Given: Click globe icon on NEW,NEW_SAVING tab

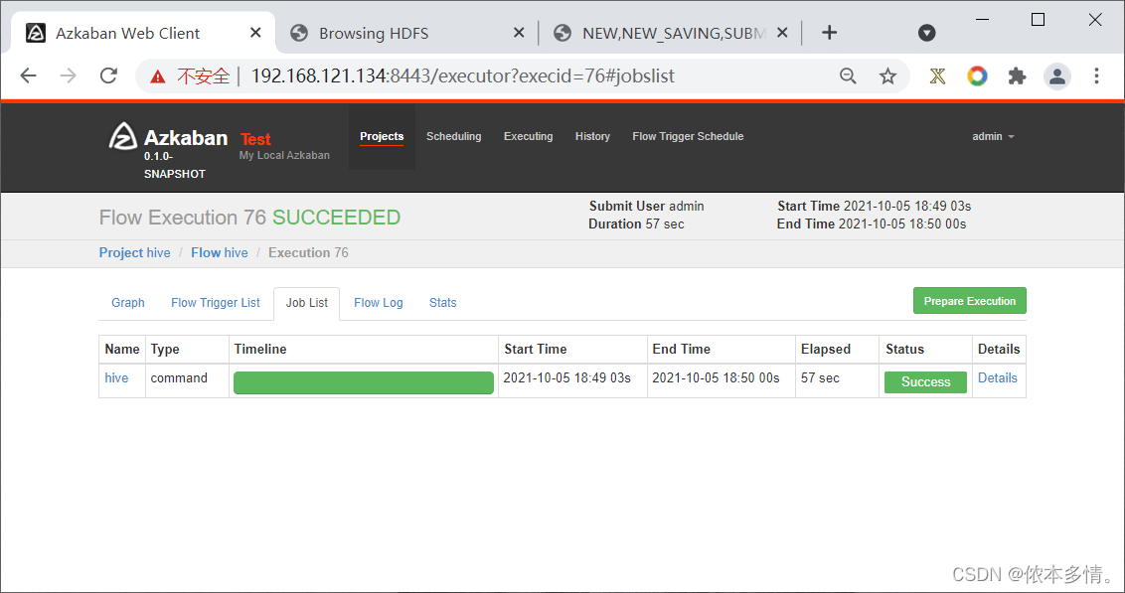Looking at the screenshot, I should click(x=562, y=33).
